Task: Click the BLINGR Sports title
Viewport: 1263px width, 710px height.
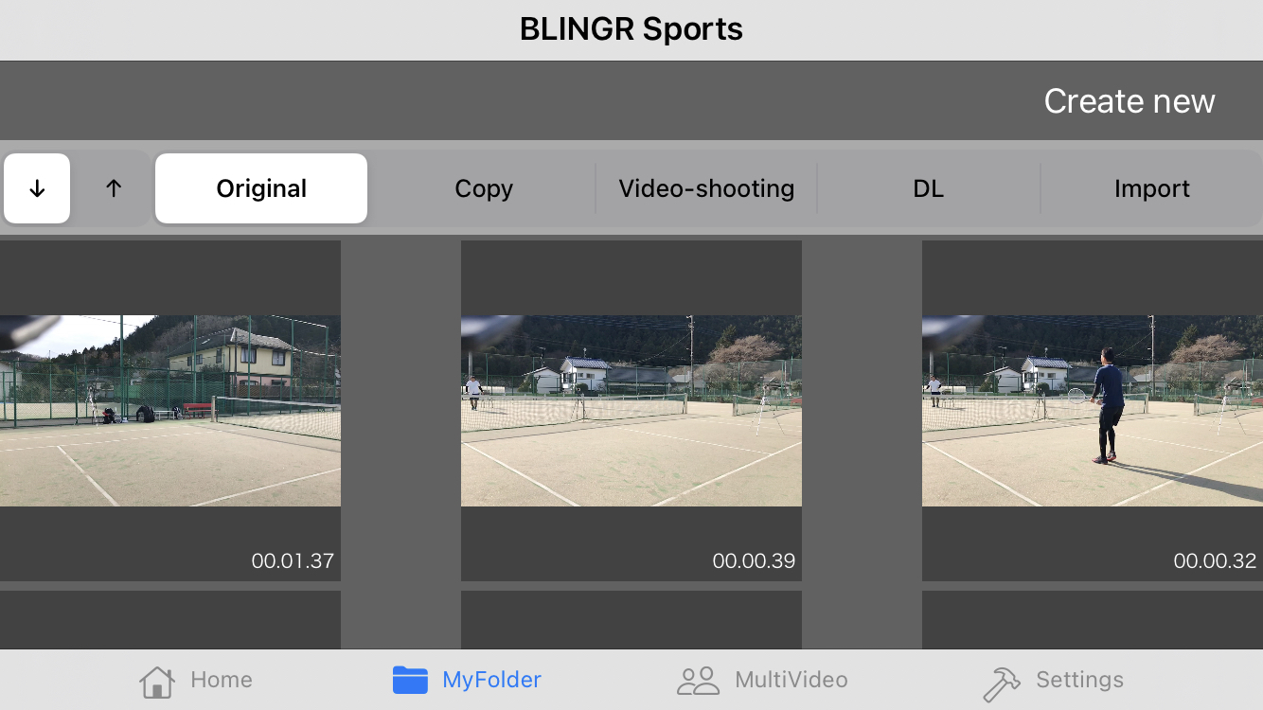Action: tap(631, 29)
